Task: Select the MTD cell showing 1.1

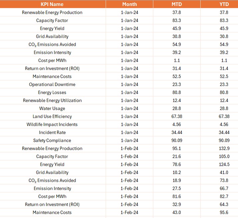Action: coord(177,60)
